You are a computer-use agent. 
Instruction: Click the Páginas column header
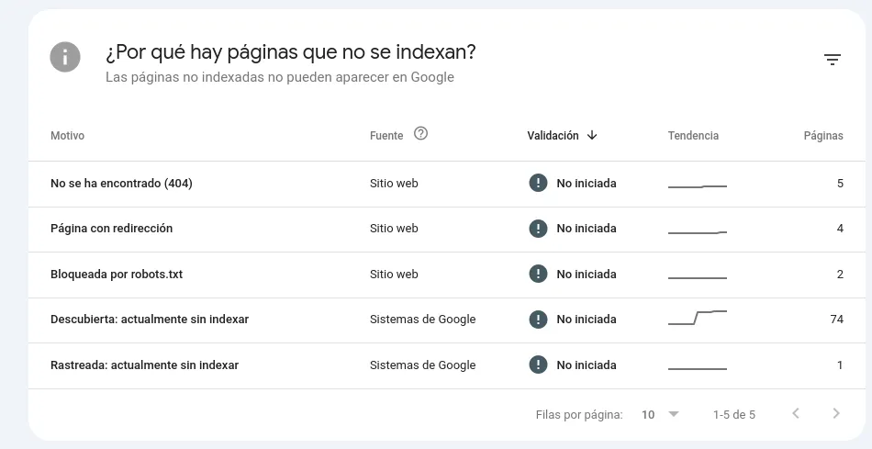click(823, 136)
